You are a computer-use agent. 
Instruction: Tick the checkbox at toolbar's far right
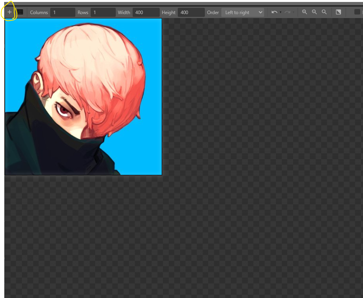(357, 12)
